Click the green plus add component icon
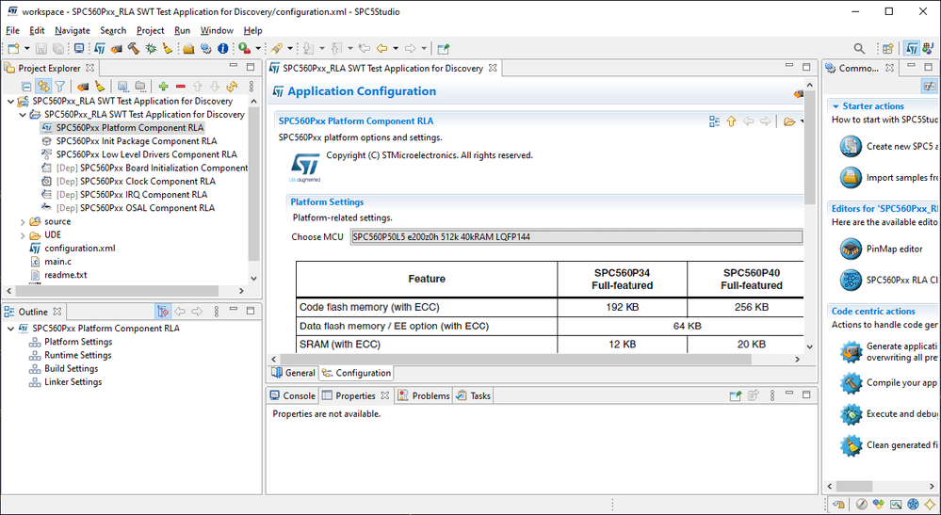Viewport: 941px width, 515px height. 163,87
